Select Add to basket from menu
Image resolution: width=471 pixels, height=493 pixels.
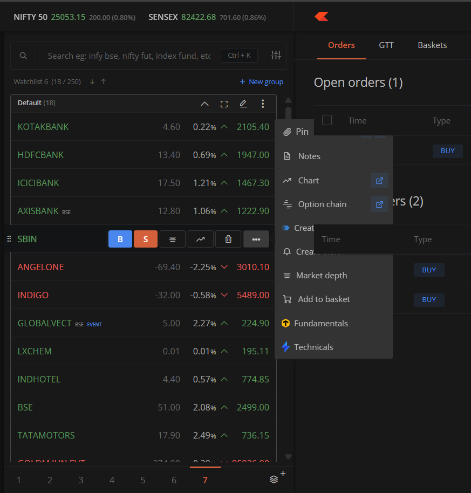tap(324, 299)
